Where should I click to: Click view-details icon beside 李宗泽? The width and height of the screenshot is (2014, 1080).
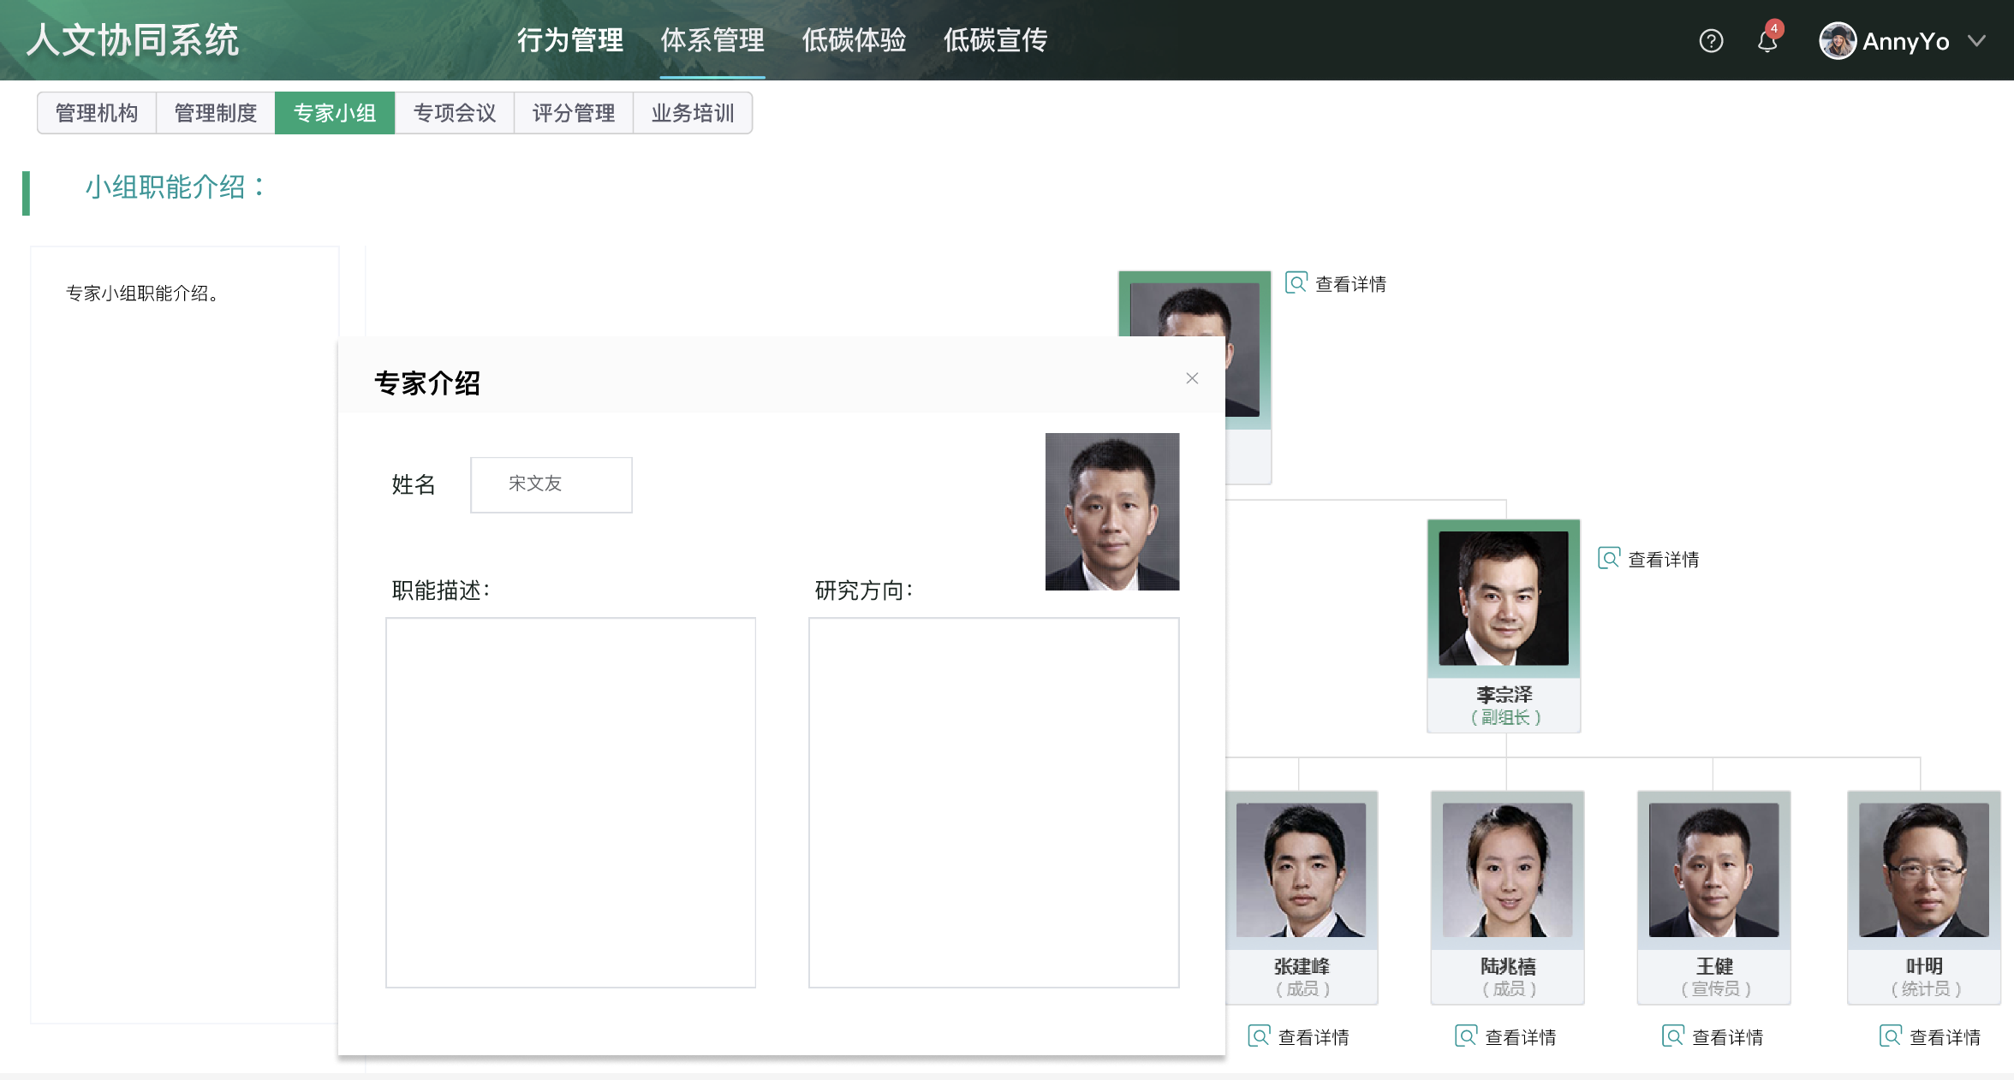[x=1608, y=559]
